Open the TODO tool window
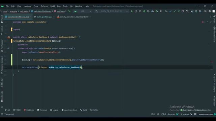The image size is (216, 121). coord(17,110)
